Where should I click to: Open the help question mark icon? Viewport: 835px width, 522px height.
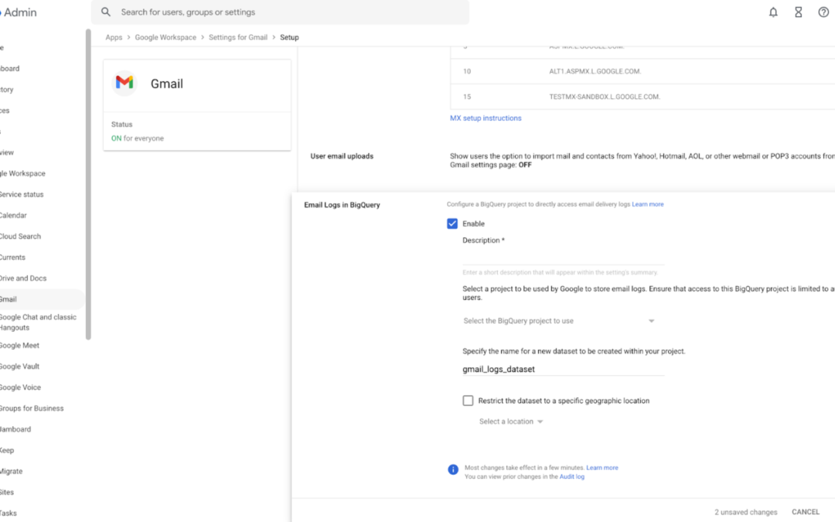(823, 12)
